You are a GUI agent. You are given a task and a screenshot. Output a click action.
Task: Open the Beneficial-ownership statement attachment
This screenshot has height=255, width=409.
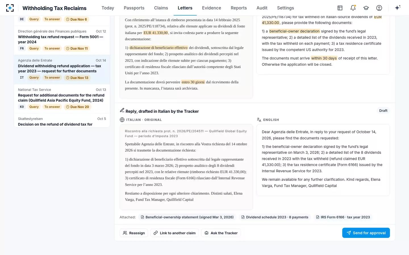(x=187, y=217)
